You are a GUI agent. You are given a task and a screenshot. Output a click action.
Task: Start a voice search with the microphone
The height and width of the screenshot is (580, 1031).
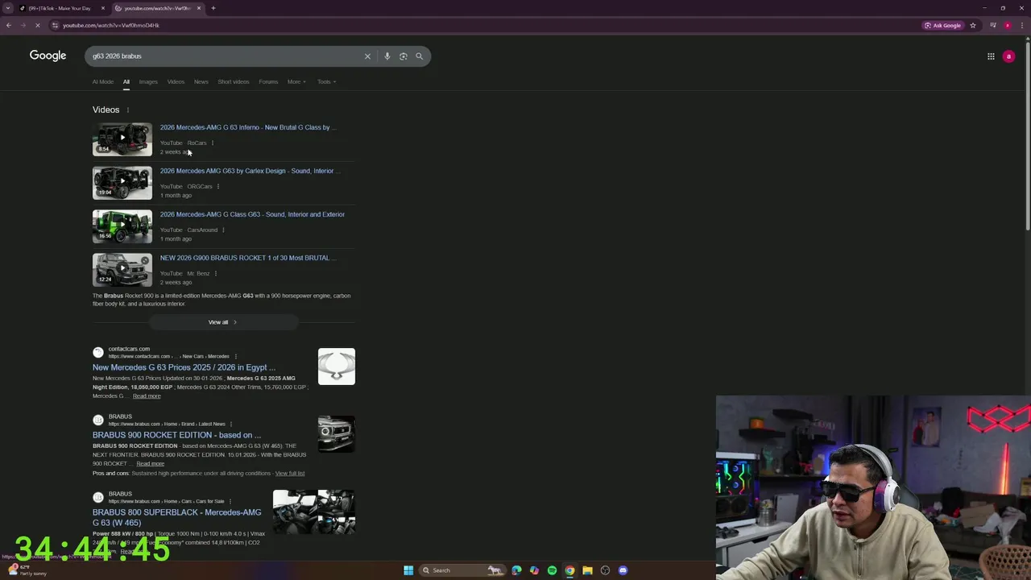(x=387, y=56)
